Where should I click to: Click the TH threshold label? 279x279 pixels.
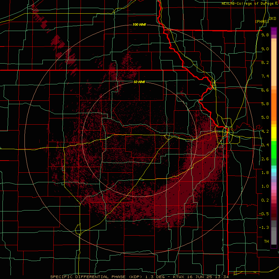point(266,241)
